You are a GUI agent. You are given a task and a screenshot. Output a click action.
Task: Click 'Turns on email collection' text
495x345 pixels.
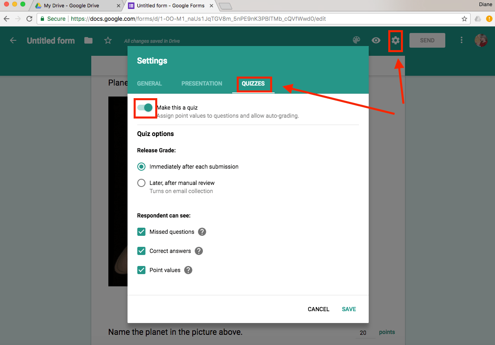(x=181, y=191)
